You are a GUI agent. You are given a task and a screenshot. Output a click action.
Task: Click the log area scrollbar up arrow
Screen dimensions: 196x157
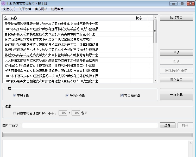pyautogui.click(x=191, y=143)
